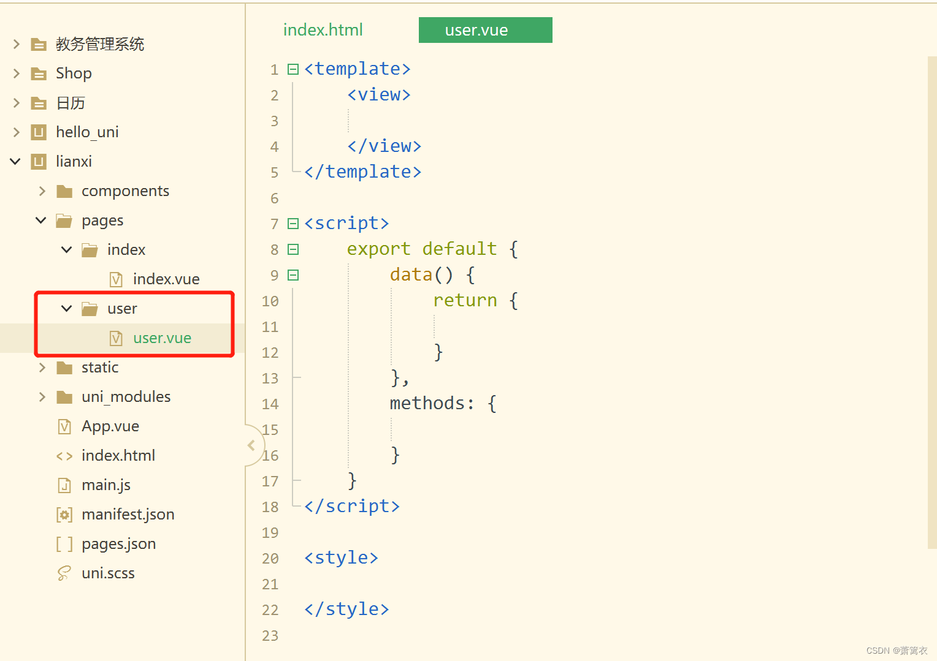Image resolution: width=937 pixels, height=661 pixels.
Task: Click the user.vue file icon
Action: (116, 338)
